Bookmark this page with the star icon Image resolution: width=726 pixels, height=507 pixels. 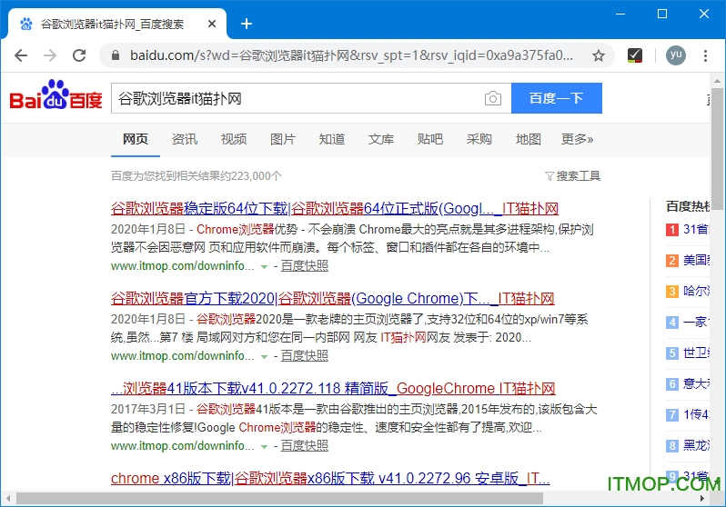pos(599,56)
